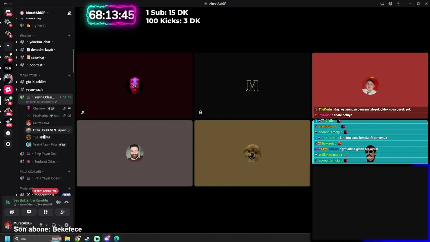Open microphone input options arrow
430x242 pixels.
point(46,225)
